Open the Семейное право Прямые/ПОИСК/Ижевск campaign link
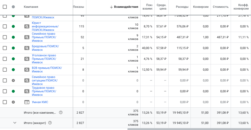Screen dimensions: 251x130 (x=44, y=37)
